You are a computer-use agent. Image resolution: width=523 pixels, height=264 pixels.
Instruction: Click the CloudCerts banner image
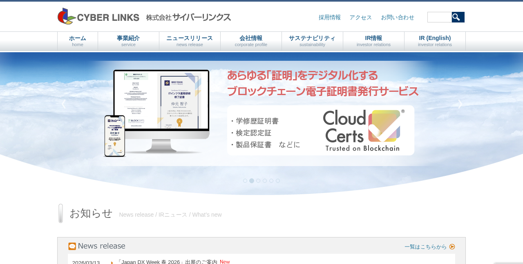[261, 113]
